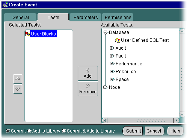Expand the Resource tree node
The width and height of the screenshot is (187, 140).
[x=112, y=72]
